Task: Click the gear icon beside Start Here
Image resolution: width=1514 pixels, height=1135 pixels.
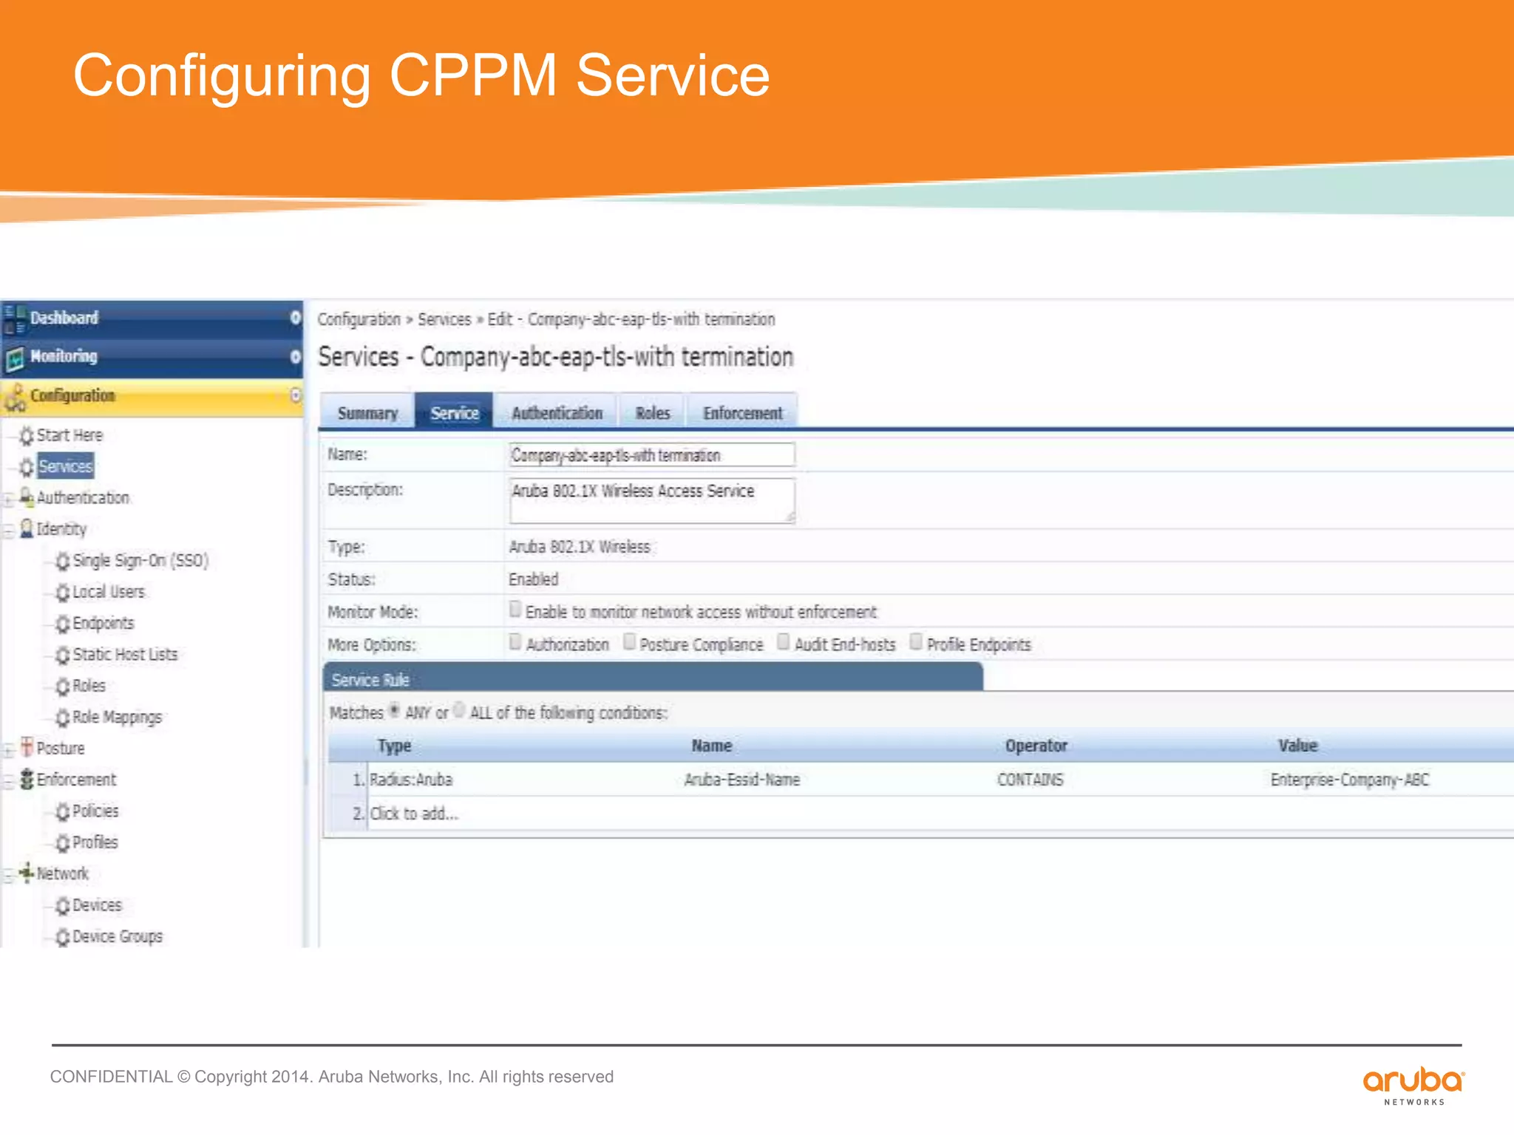Action: point(27,436)
